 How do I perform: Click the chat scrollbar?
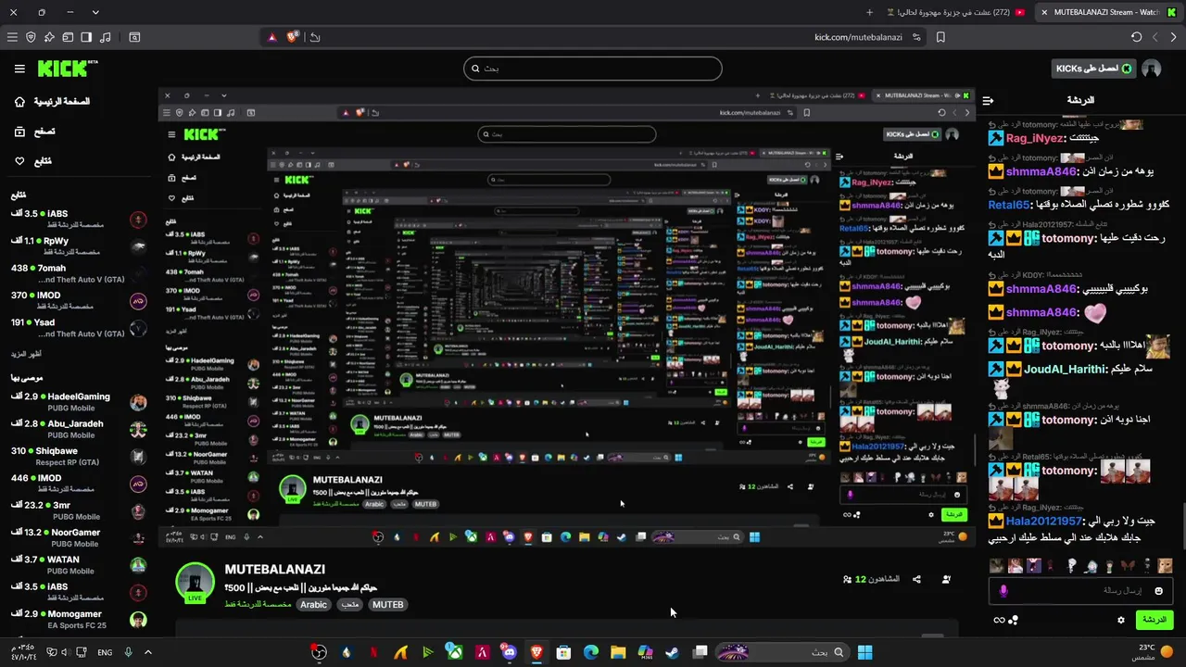[1182, 525]
